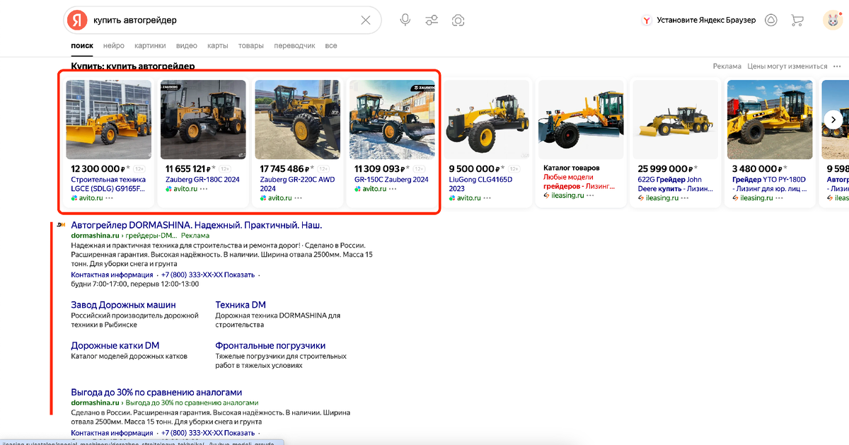The image size is (849, 445).
Task: Switch to the видео tab
Action: [187, 45]
